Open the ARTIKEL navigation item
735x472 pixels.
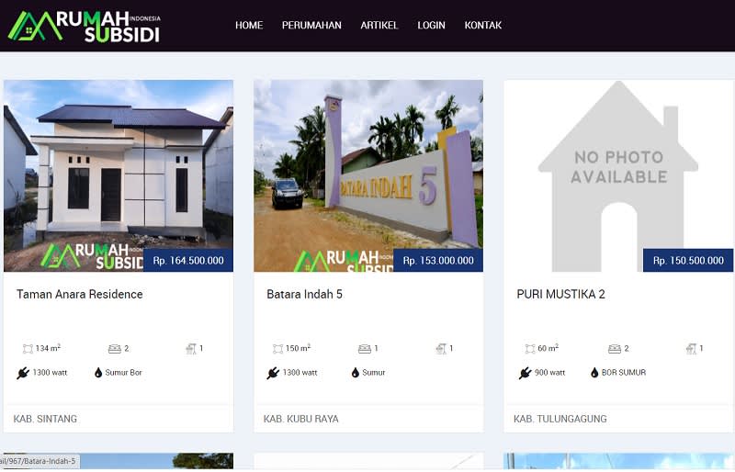(x=379, y=26)
